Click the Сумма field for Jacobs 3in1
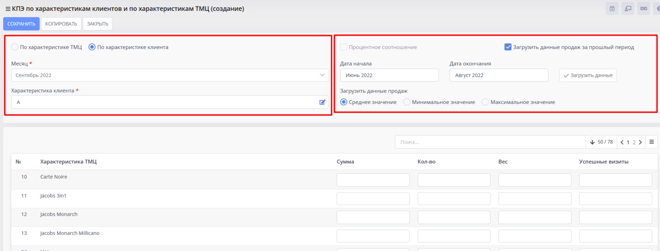The width and height of the screenshot is (660, 251). tap(373, 199)
